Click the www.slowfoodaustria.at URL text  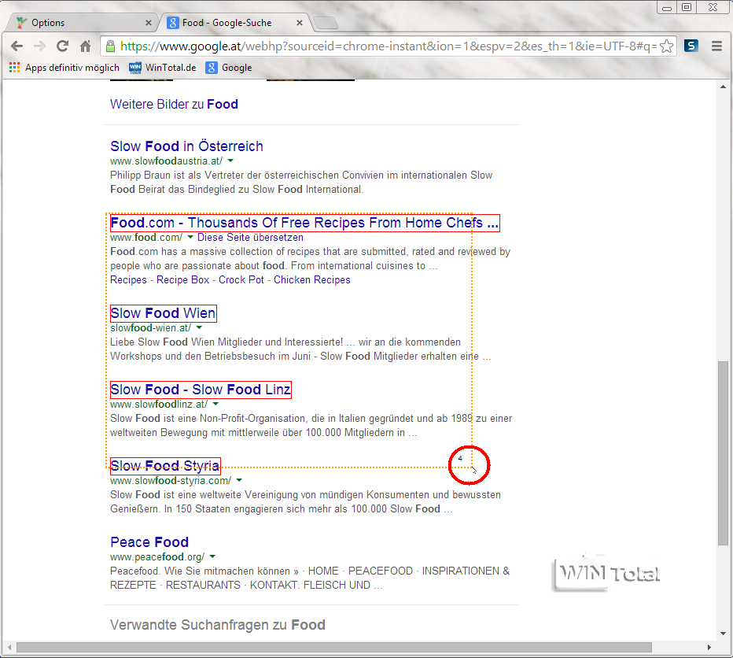[x=167, y=161]
